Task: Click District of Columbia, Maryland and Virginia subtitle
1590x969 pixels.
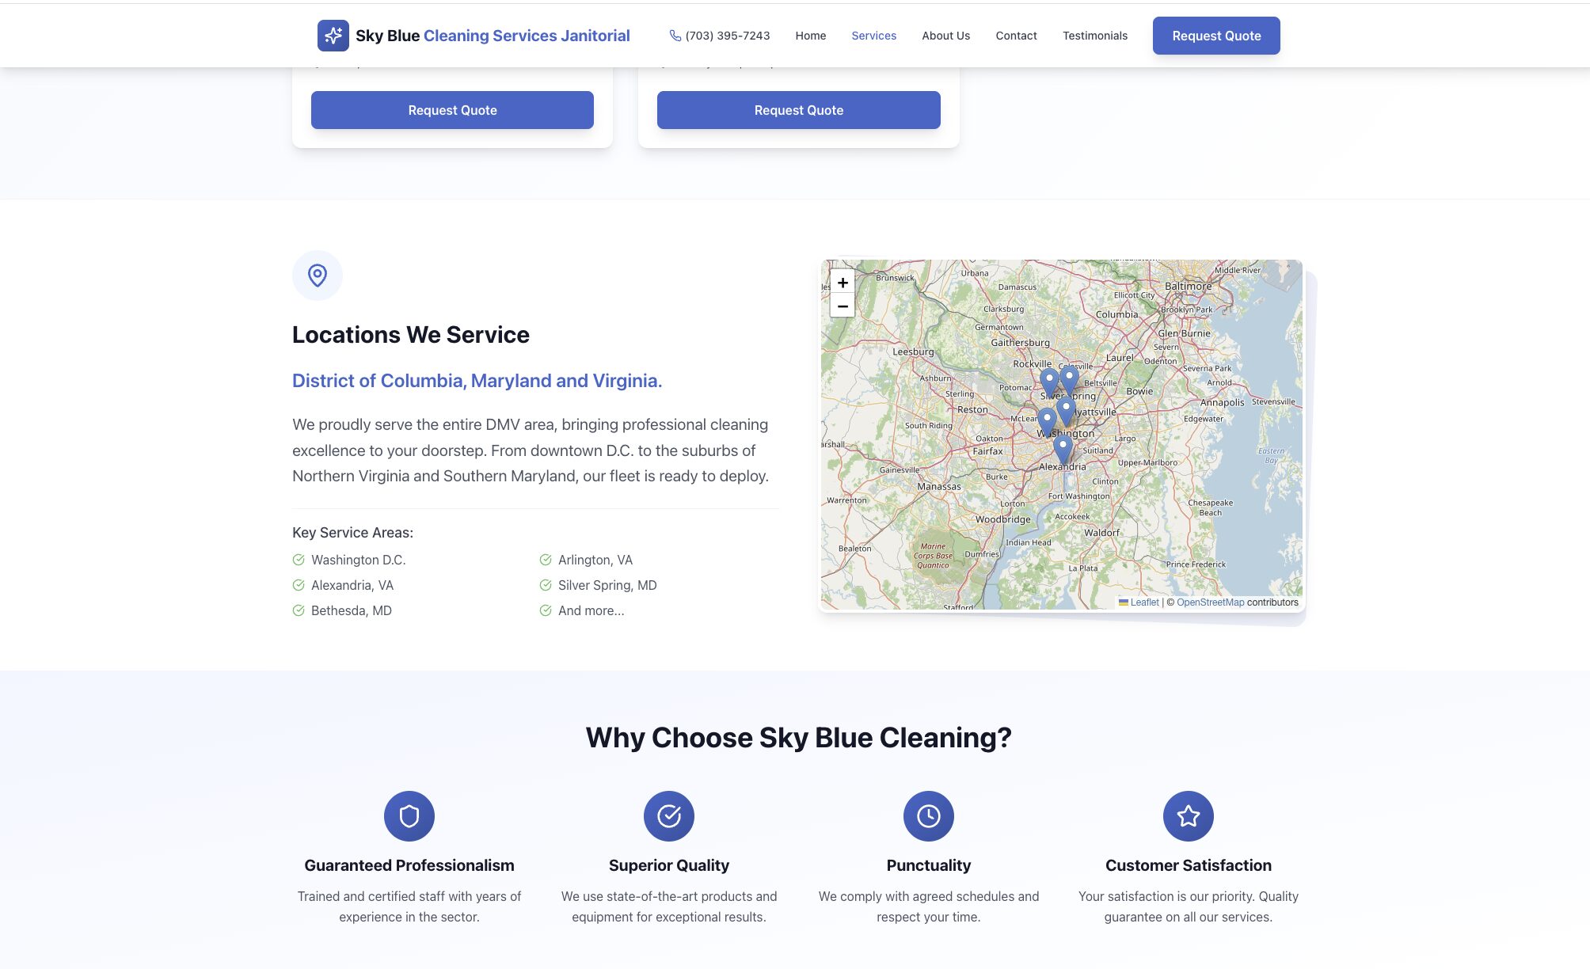Action: 477,381
